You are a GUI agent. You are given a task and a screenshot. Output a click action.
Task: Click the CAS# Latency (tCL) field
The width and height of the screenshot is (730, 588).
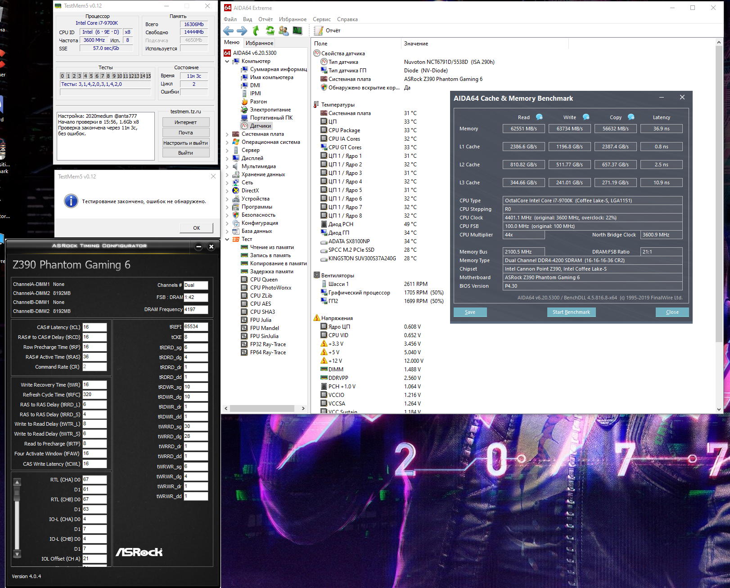pos(95,327)
